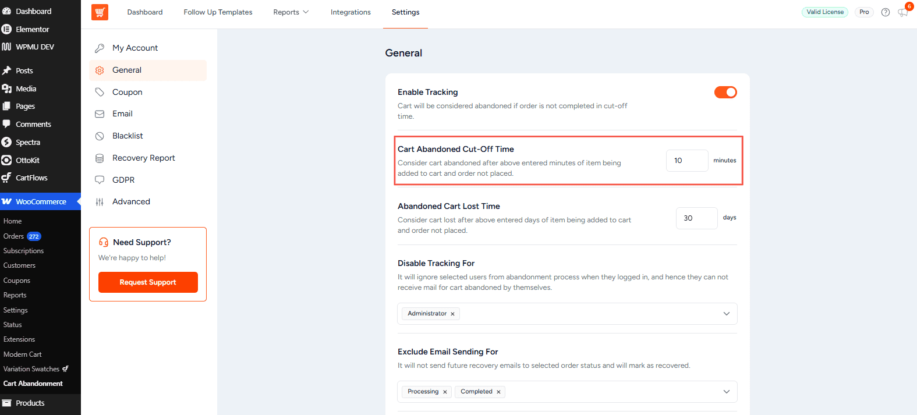Click the envelope icon beside Email
The width and height of the screenshot is (917, 415).
point(100,114)
